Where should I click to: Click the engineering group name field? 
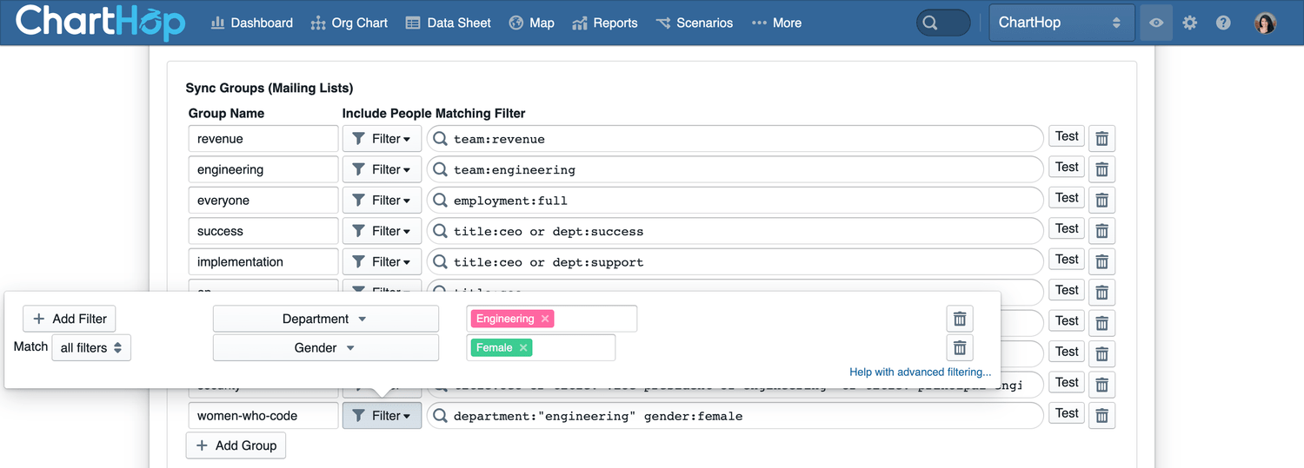pyautogui.click(x=263, y=169)
